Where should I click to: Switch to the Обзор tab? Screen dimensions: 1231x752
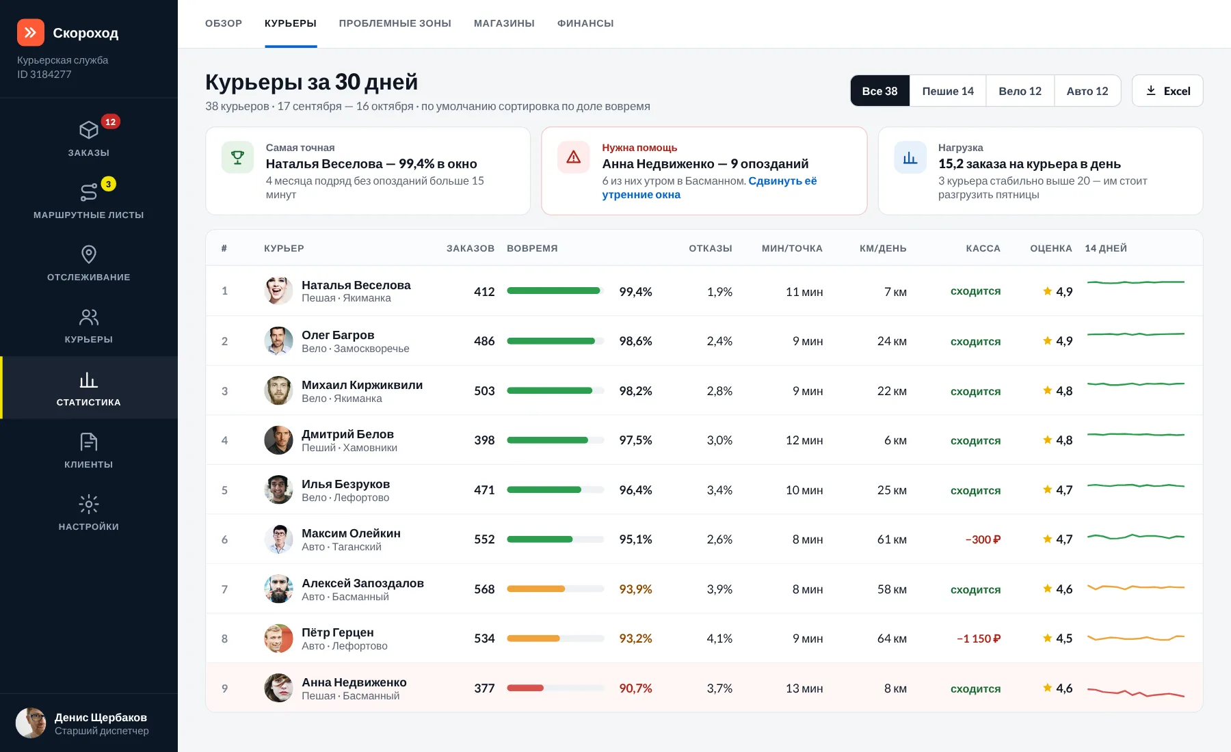[x=224, y=23]
